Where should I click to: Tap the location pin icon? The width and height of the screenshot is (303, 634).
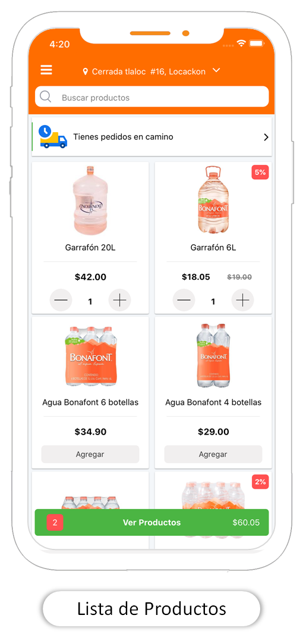pyautogui.click(x=85, y=71)
